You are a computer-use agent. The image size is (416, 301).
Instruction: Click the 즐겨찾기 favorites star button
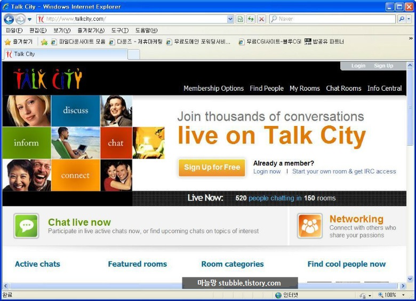click(x=19, y=42)
